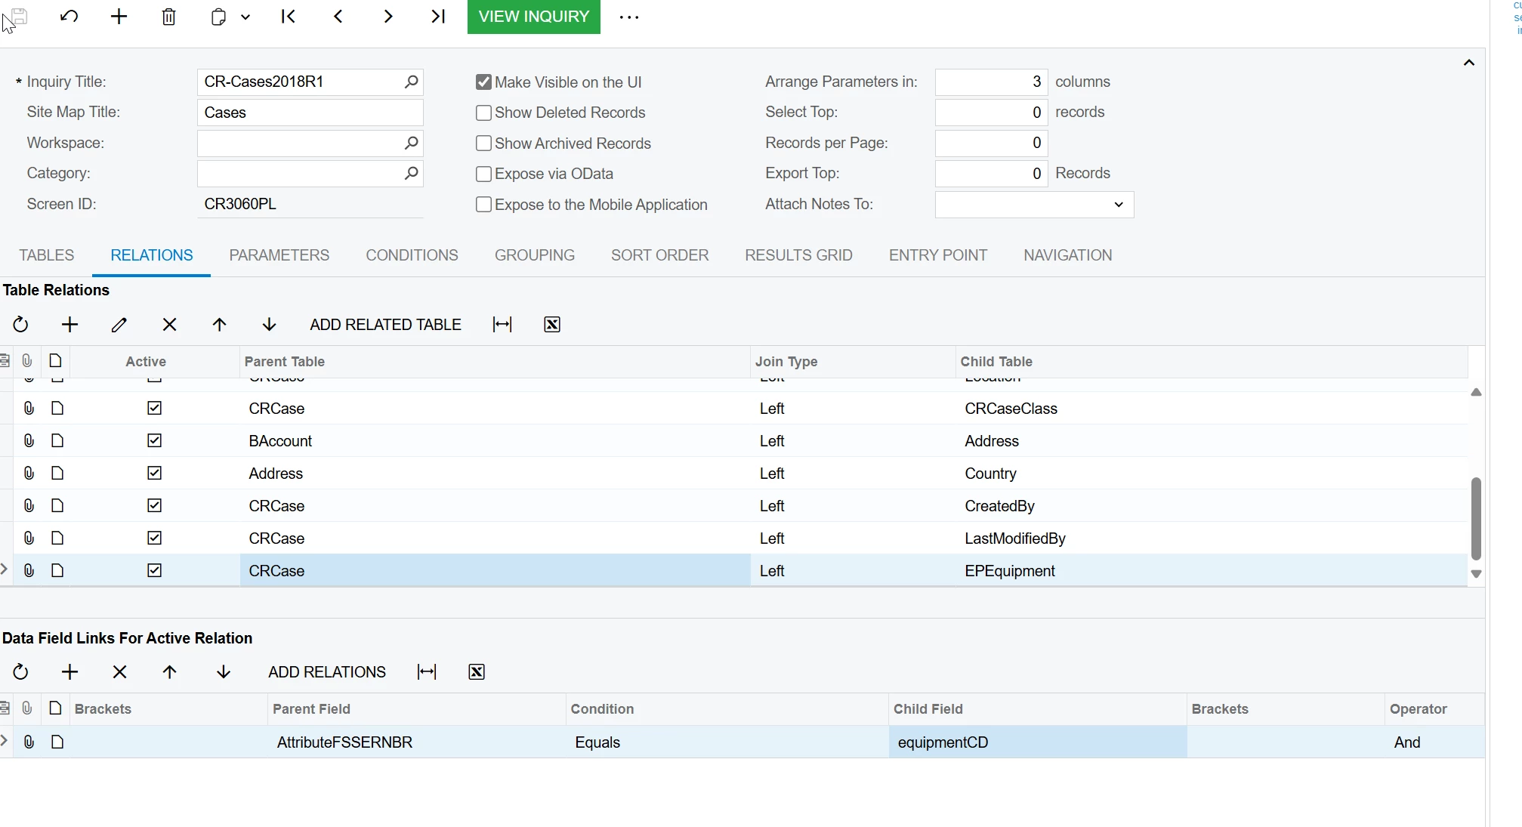The height and width of the screenshot is (827, 1522).
Task: Uncheck Active for the BAccount relation row
Action: pos(154,440)
